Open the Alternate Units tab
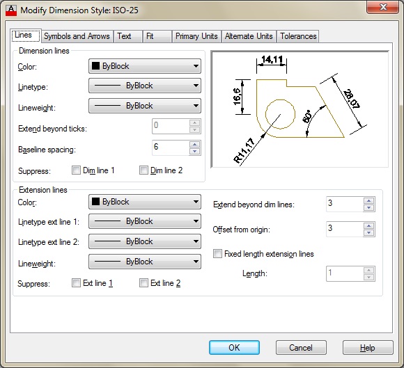 pos(249,36)
